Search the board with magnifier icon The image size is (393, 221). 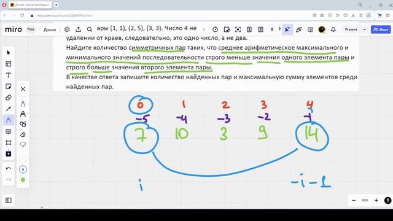[x=90, y=29]
